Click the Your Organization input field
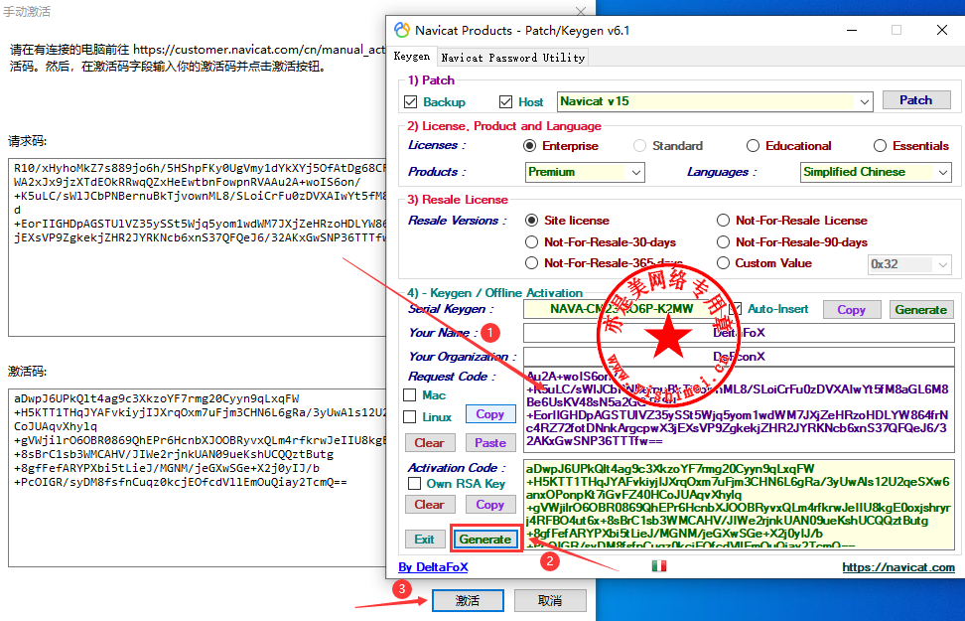The height and width of the screenshot is (621, 965). point(739,357)
